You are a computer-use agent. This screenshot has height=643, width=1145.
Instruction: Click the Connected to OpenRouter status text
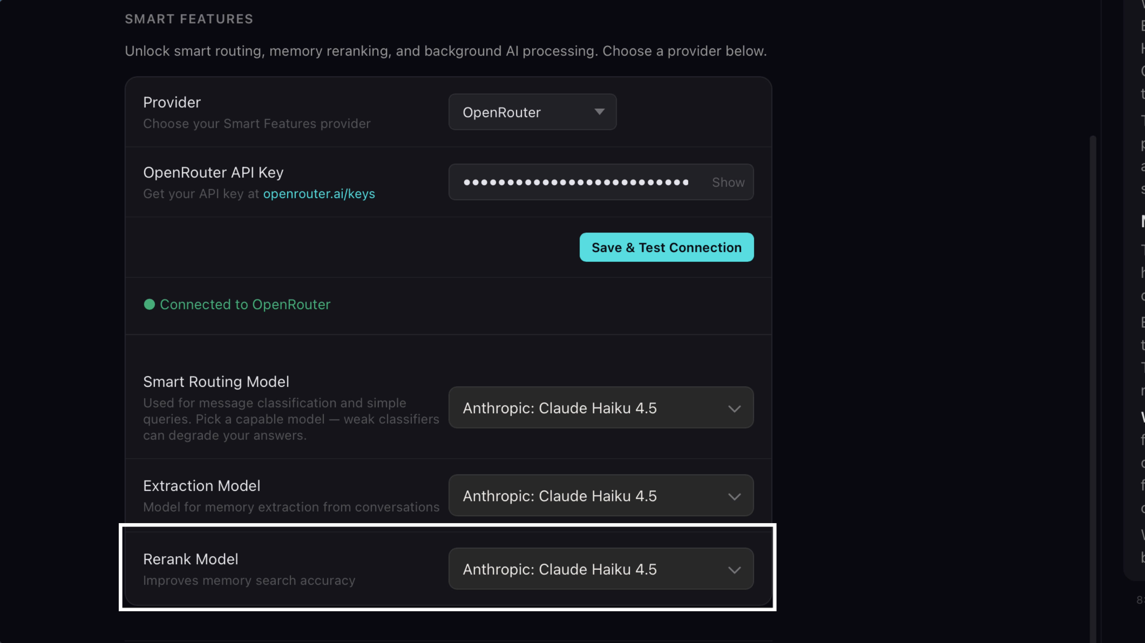click(x=245, y=305)
